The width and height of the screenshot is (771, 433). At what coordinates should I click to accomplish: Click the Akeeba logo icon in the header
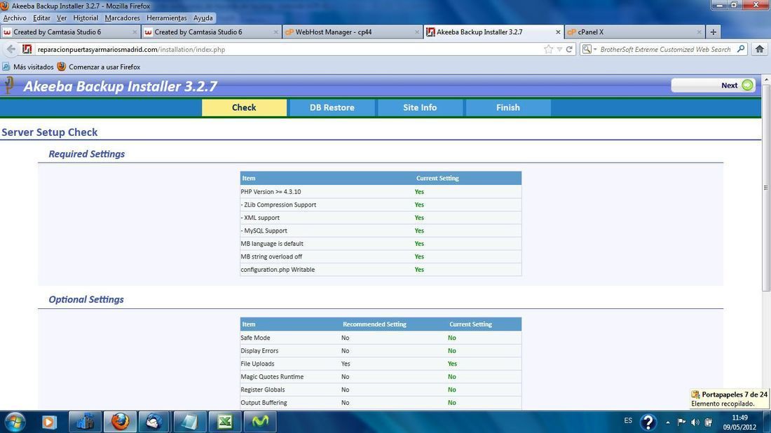pyautogui.click(x=9, y=85)
